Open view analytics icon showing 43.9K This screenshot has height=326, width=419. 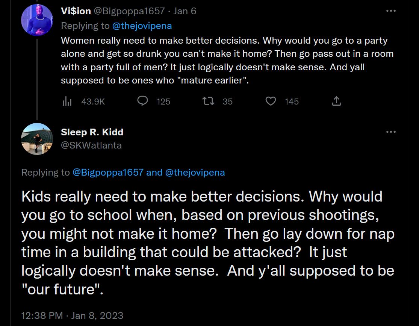tap(67, 102)
